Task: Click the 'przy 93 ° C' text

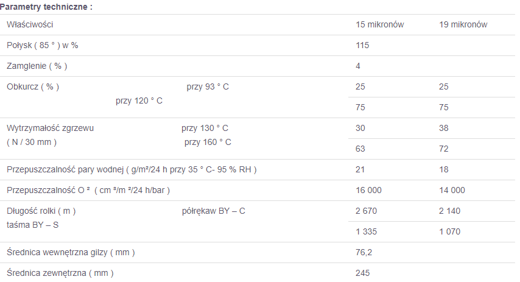Action: [x=208, y=87]
